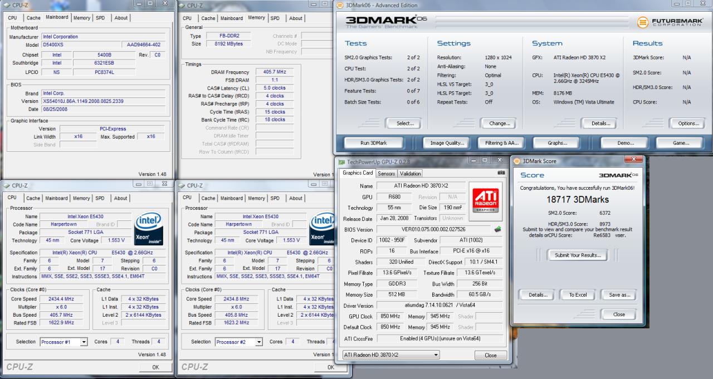Click the DRAM Frequency value 405.7 MHz
This screenshot has height=379, width=713.
click(275, 72)
